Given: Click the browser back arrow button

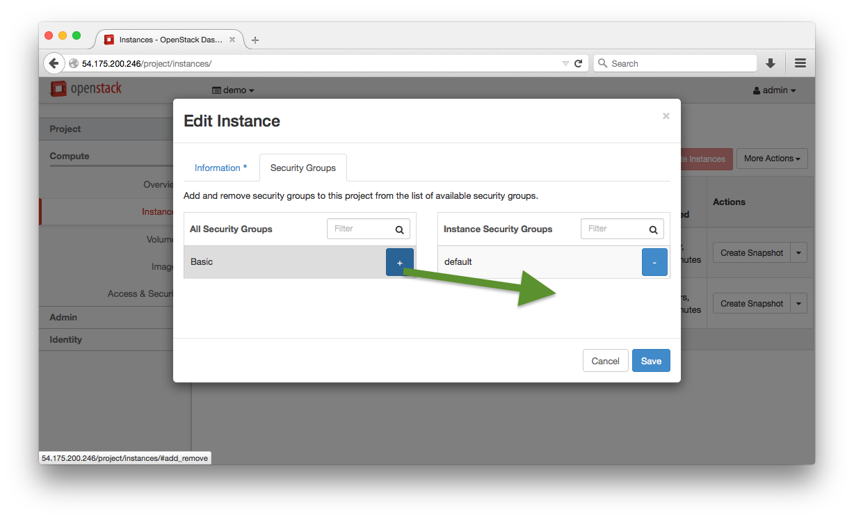Looking at the screenshot, I should tap(54, 63).
